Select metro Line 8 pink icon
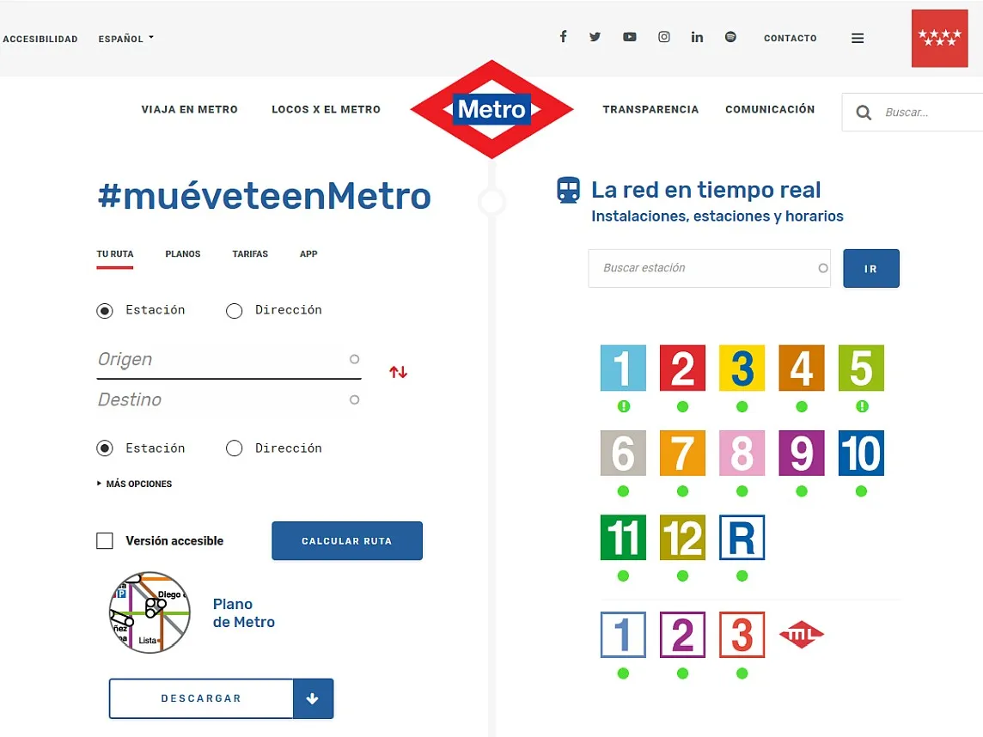 (x=742, y=453)
